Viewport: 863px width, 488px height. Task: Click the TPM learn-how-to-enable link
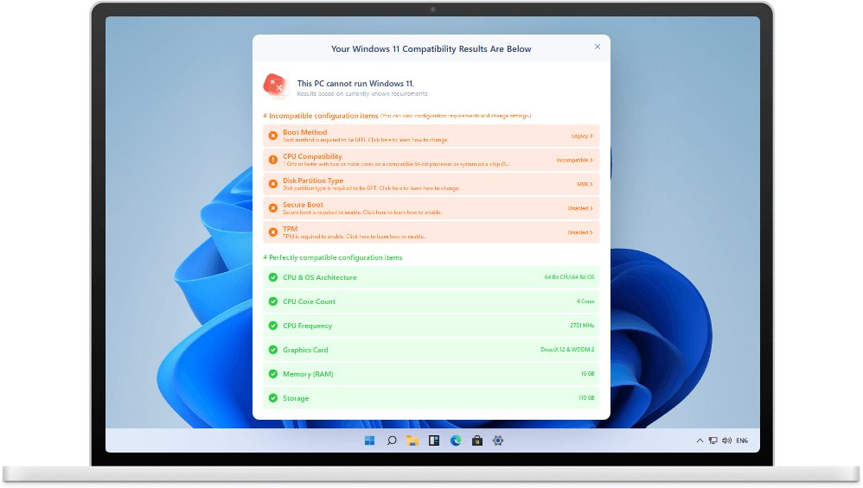coord(386,237)
